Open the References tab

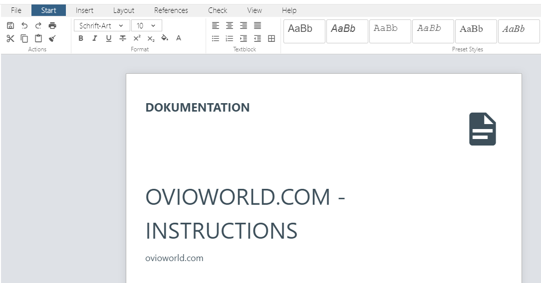pyautogui.click(x=171, y=10)
